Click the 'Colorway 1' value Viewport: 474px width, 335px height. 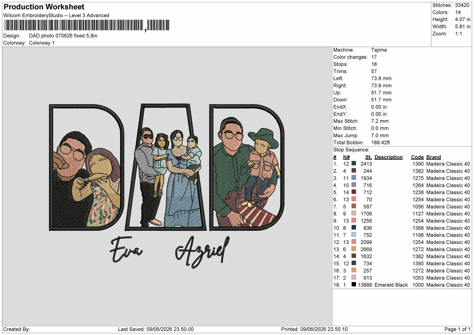click(42, 43)
